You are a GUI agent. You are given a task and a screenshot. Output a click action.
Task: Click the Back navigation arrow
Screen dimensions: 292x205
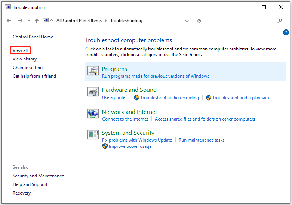click(9, 21)
